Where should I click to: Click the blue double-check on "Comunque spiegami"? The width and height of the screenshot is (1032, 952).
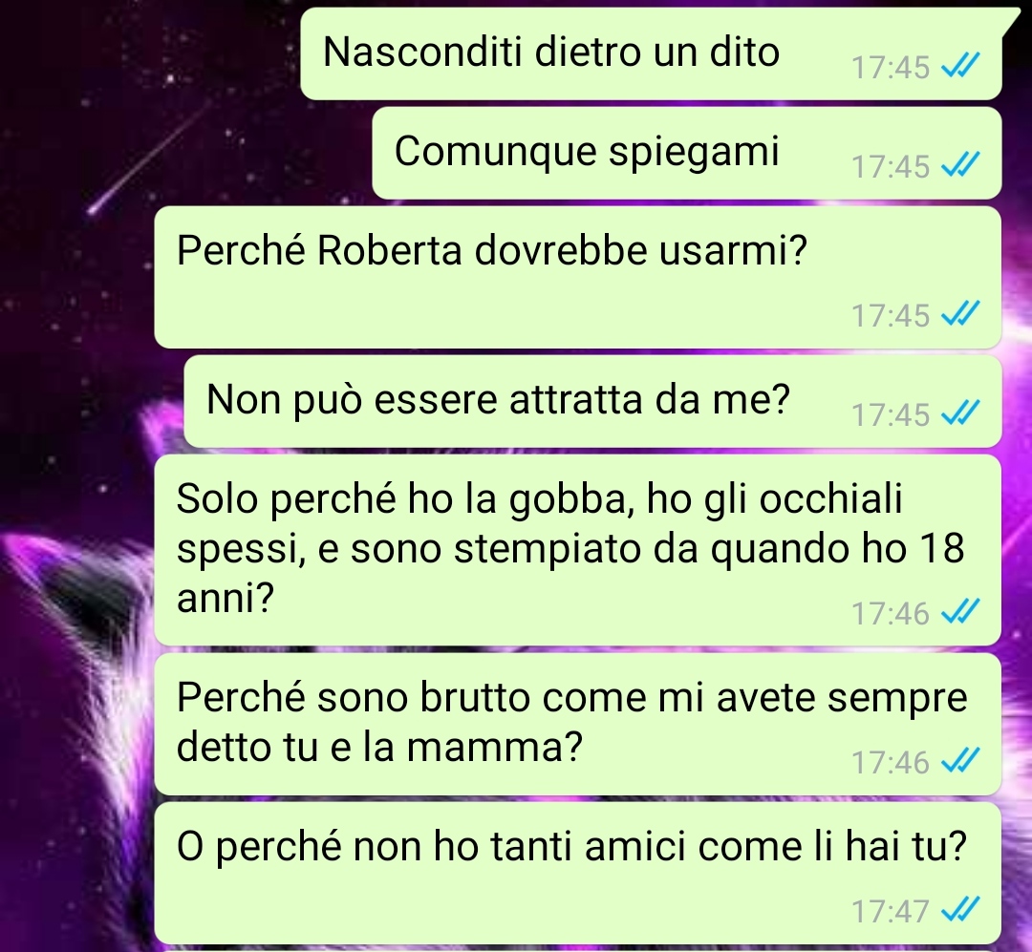(x=961, y=165)
